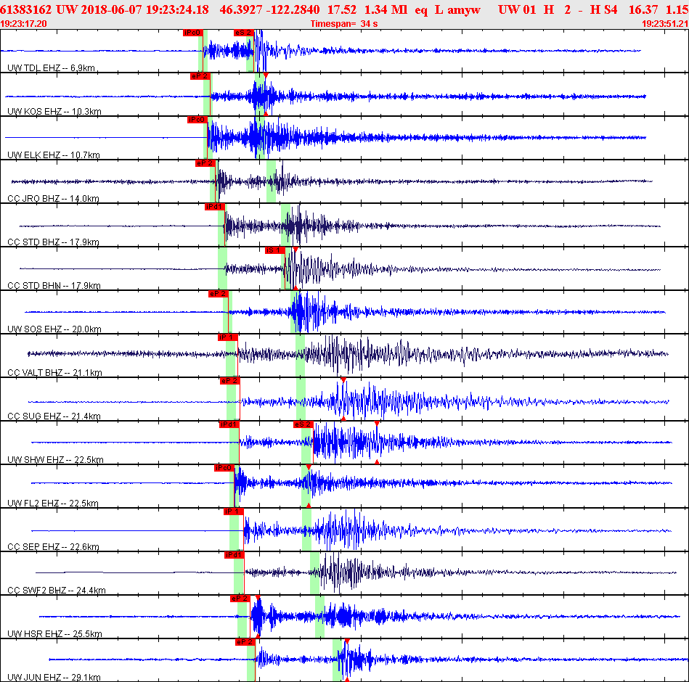Screen dimensions: 689x682
Task: Select the iP 1 pick flag on SEP trace
Action: point(233,511)
